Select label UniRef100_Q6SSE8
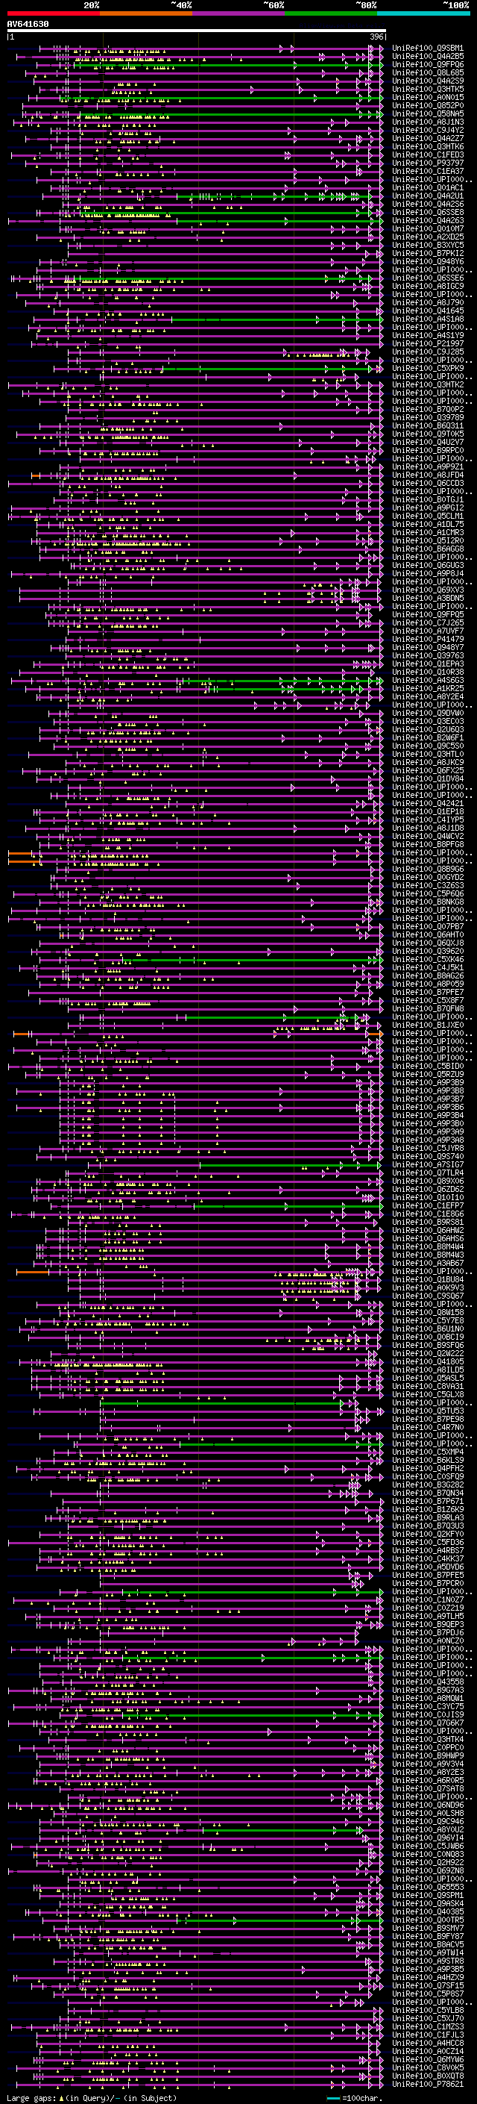477x2104 pixels. 428,213
